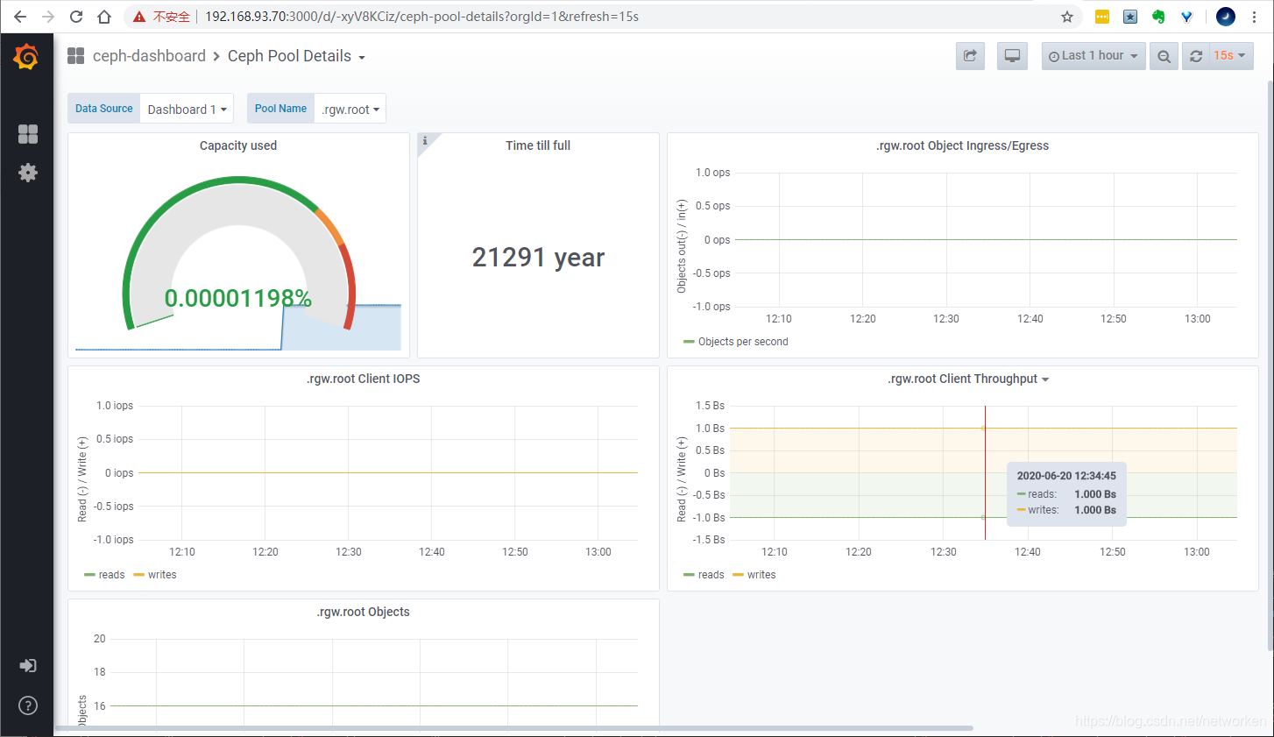Viewport: 1274px width, 737px height.
Task: Open the yellow extension icon in the browser toolbar
Action: [1102, 17]
